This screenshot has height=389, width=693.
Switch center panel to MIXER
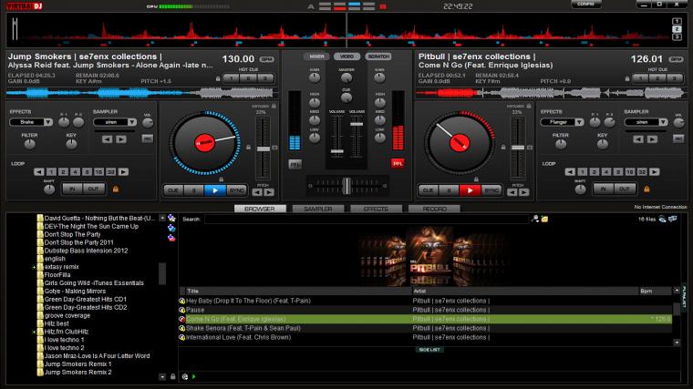pos(316,56)
